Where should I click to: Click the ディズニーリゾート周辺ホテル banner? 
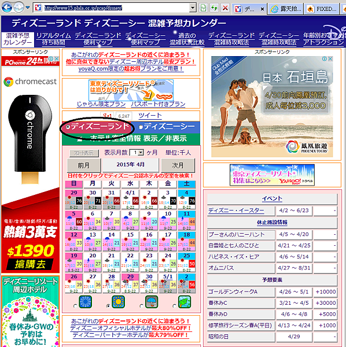(x=30, y=311)
